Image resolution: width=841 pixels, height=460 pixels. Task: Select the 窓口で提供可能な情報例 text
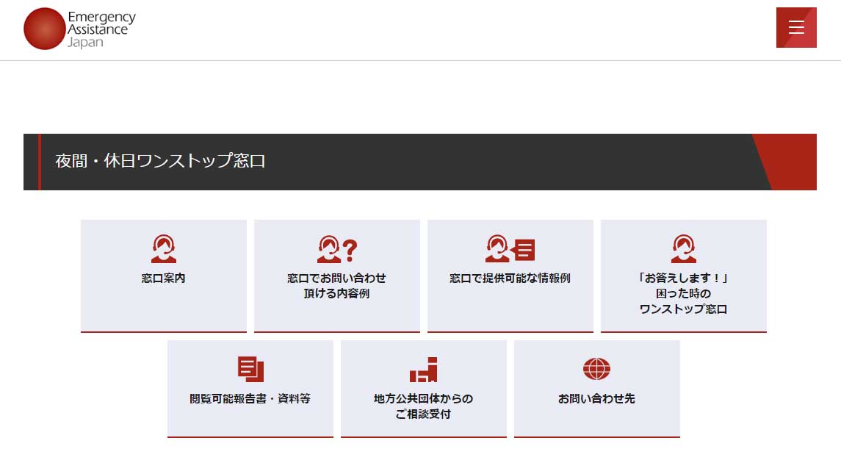pos(510,278)
